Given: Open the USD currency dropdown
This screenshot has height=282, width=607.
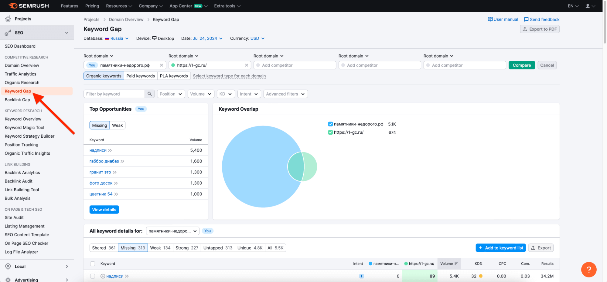Looking at the screenshot, I should point(257,39).
